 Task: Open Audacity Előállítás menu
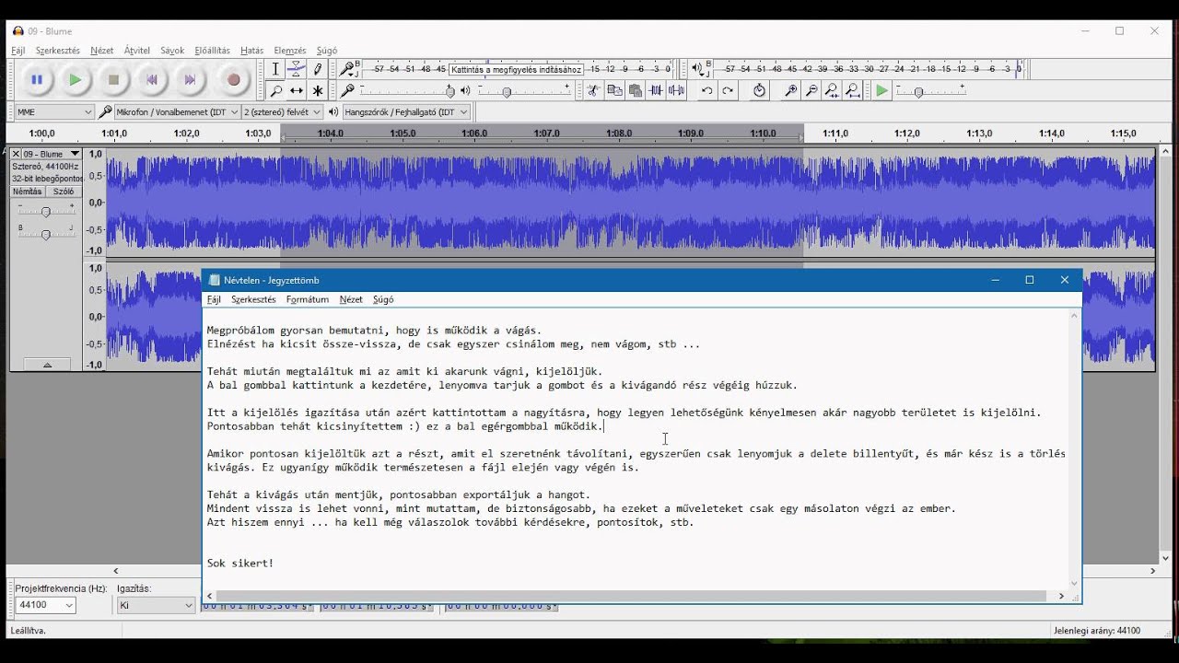click(212, 51)
